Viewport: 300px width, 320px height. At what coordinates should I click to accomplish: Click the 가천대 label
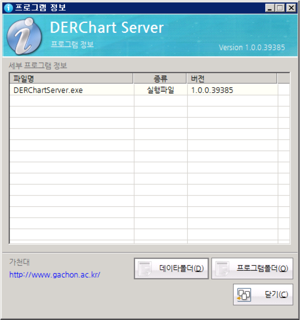coord(19,262)
